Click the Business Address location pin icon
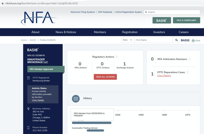 coord(28,109)
